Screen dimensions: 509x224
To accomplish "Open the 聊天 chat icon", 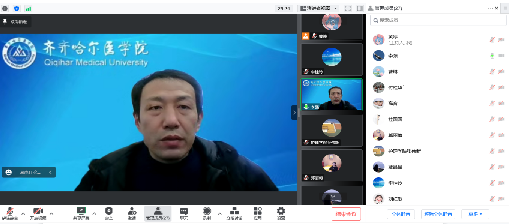I will point(184,211).
